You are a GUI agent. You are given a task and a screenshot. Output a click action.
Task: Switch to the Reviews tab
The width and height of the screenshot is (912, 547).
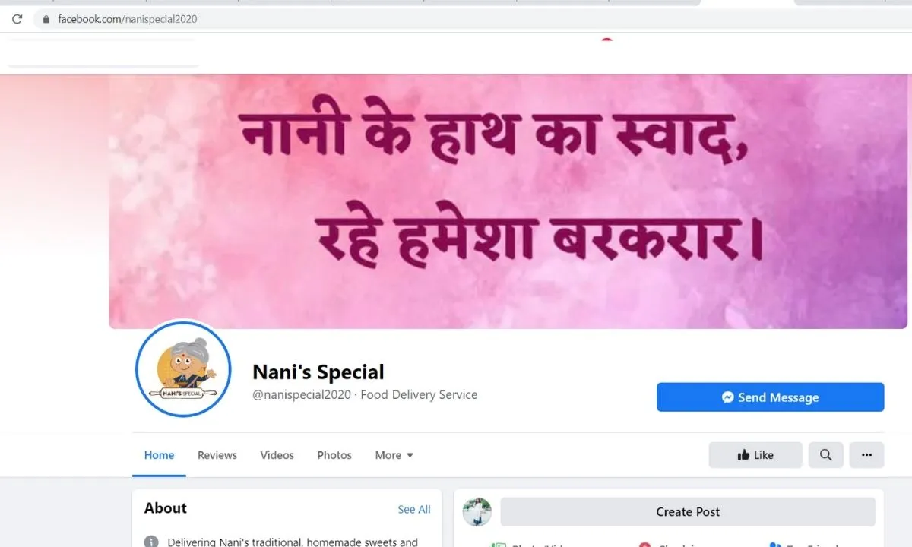pos(217,455)
